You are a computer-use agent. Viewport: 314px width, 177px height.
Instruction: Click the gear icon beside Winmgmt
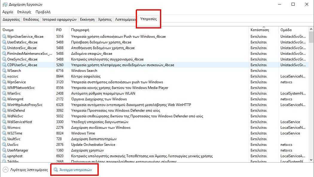click(4, 99)
